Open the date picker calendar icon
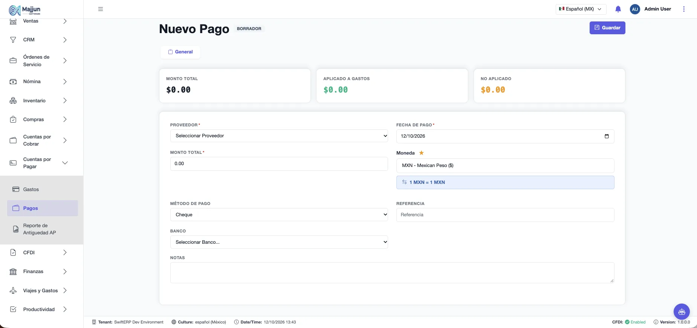The height and width of the screenshot is (328, 697). tap(607, 136)
